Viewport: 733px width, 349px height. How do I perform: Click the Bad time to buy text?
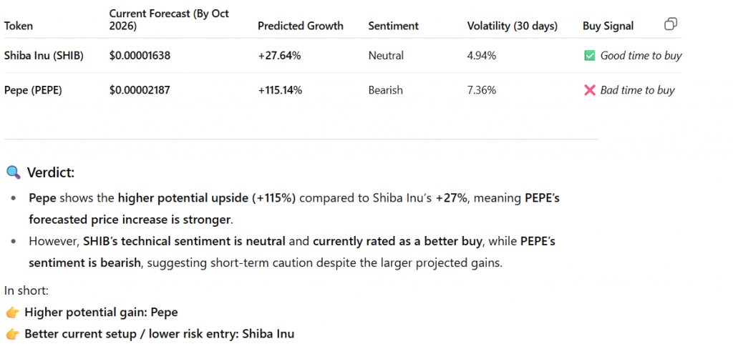coord(637,90)
